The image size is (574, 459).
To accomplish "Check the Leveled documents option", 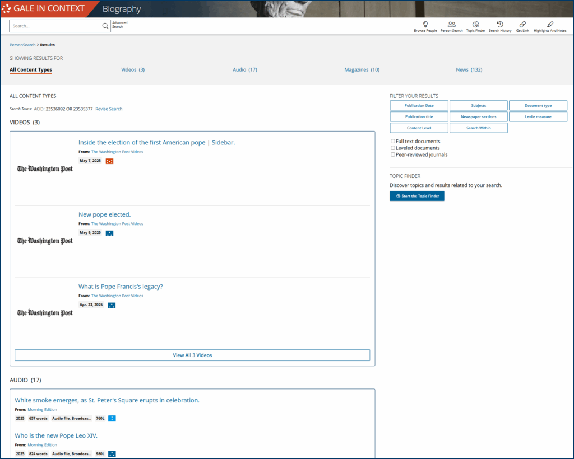I will click(393, 148).
